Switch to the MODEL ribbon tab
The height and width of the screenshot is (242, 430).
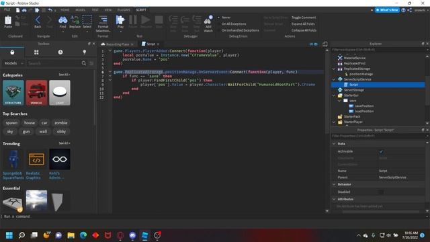pos(81,10)
